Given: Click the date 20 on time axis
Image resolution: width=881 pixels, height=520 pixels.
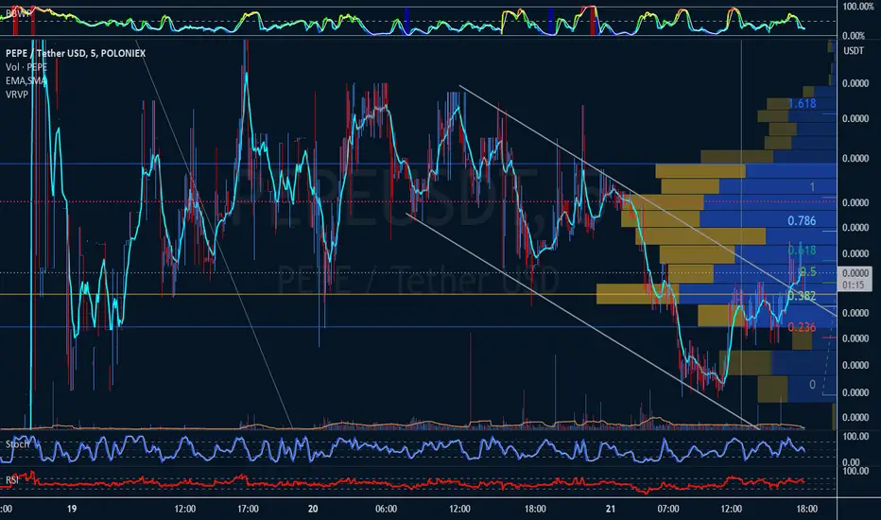Looking at the screenshot, I should (313, 509).
